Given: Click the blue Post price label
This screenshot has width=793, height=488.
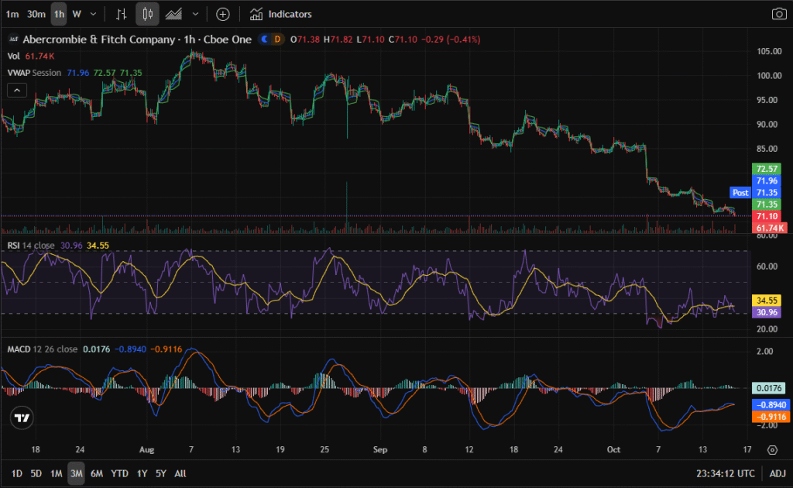Looking at the screenshot, I should 740,192.
